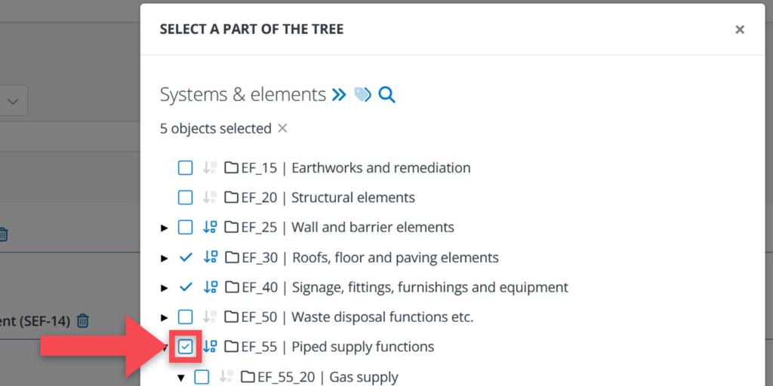Click sort icon beside EF_25 row
The width and height of the screenshot is (773, 386).
click(210, 227)
